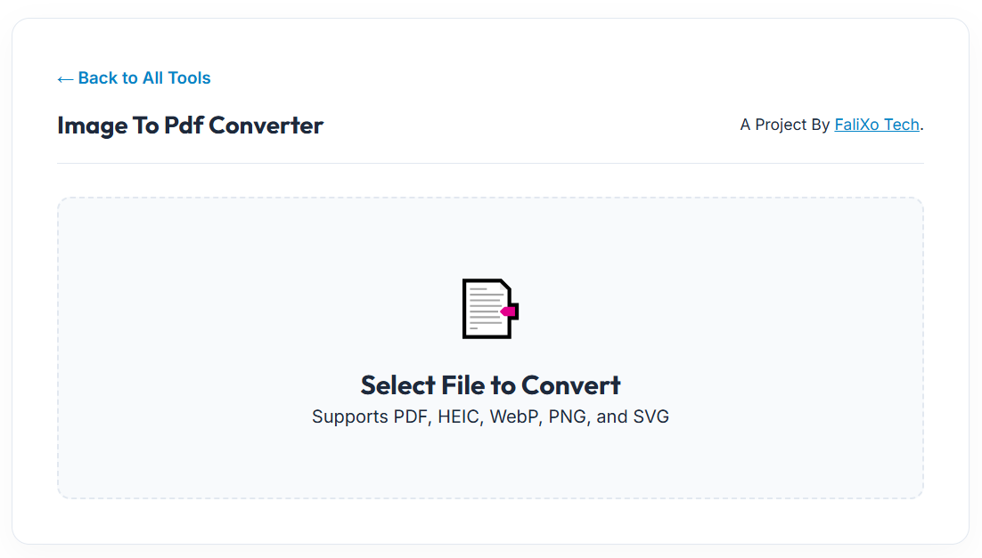Click the word "Converter" in the page title
The width and height of the screenshot is (982, 558).
point(266,125)
